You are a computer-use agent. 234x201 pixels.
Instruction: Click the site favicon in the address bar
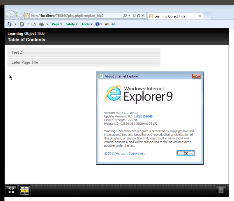tap(28, 16)
